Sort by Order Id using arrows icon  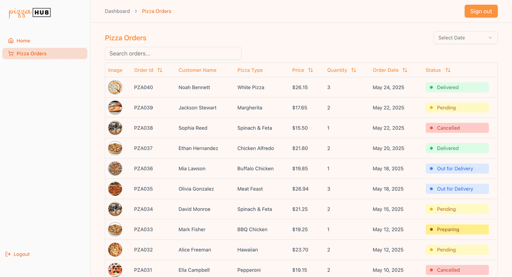point(160,70)
